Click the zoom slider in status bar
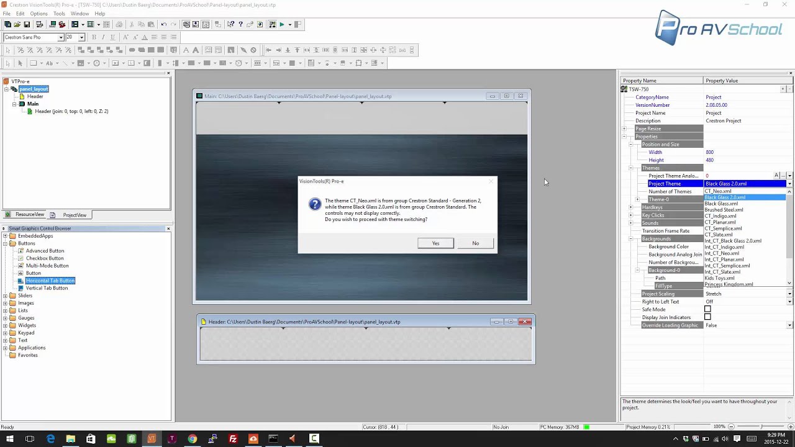The width and height of the screenshot is (795, 447). [762, 427]
